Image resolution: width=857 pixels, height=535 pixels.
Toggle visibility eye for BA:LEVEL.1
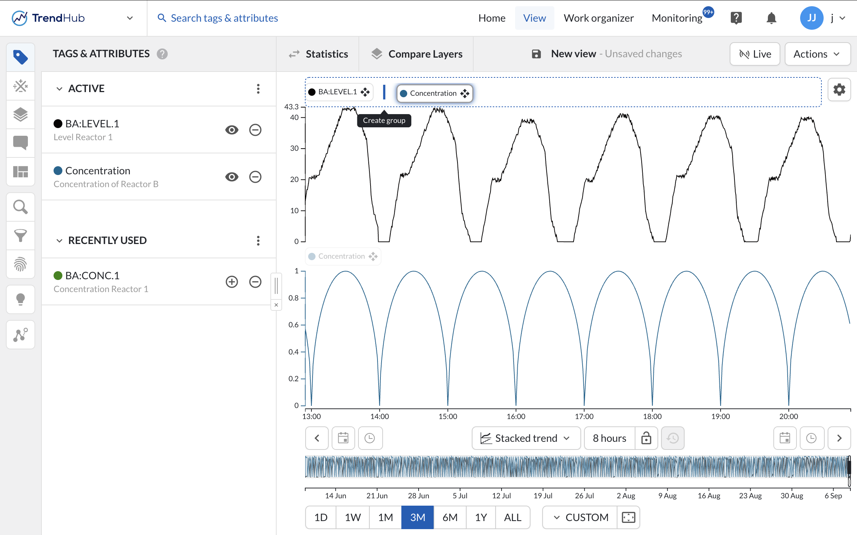coord(232,130)
